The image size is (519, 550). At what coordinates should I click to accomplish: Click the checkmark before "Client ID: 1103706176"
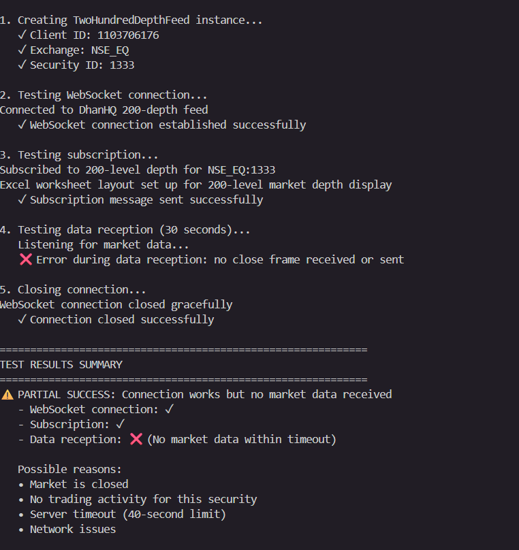pos(22,35)
